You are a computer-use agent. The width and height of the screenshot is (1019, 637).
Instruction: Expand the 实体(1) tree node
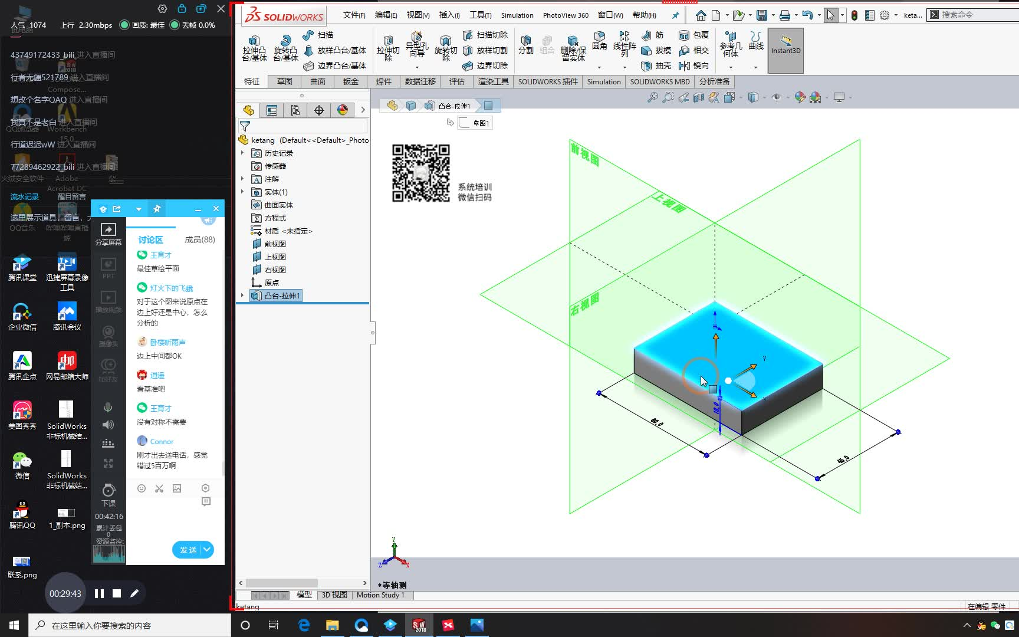(x=242, y=192)
